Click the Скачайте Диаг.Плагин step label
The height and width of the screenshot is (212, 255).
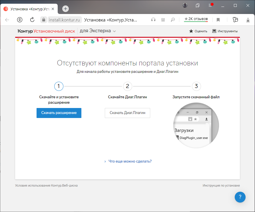(x=127, y=97)
